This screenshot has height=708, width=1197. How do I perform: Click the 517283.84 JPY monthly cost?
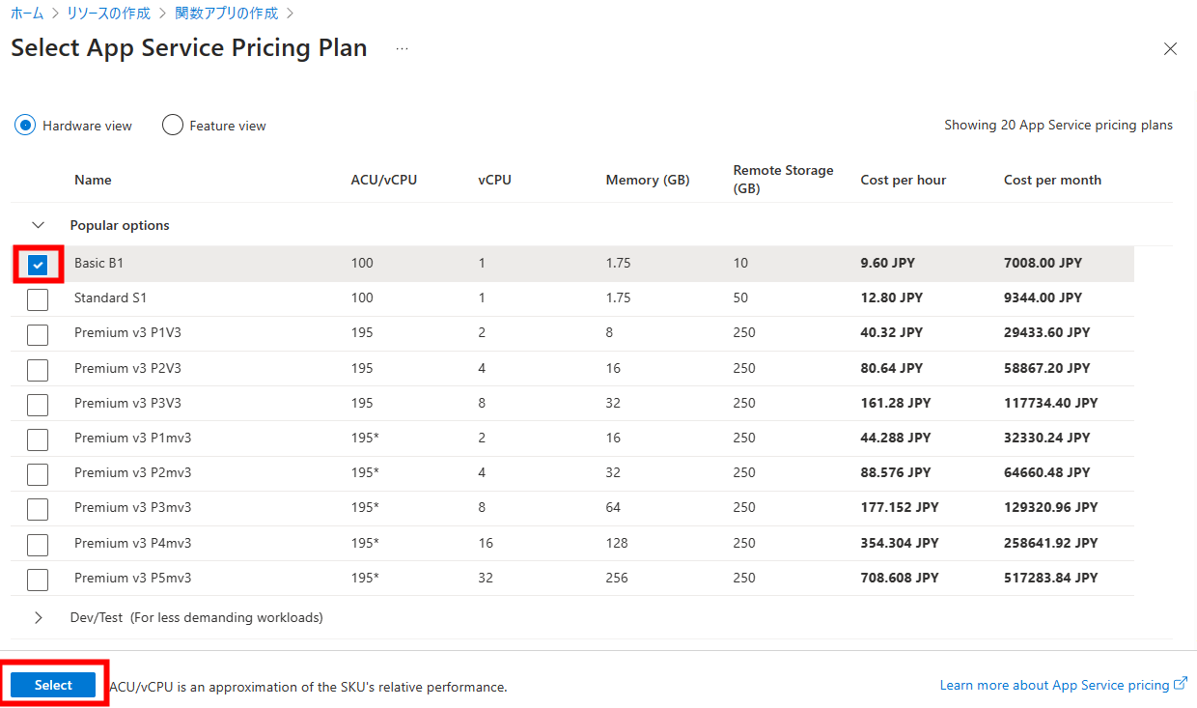pyautogui.click(x=1051, y=578)
